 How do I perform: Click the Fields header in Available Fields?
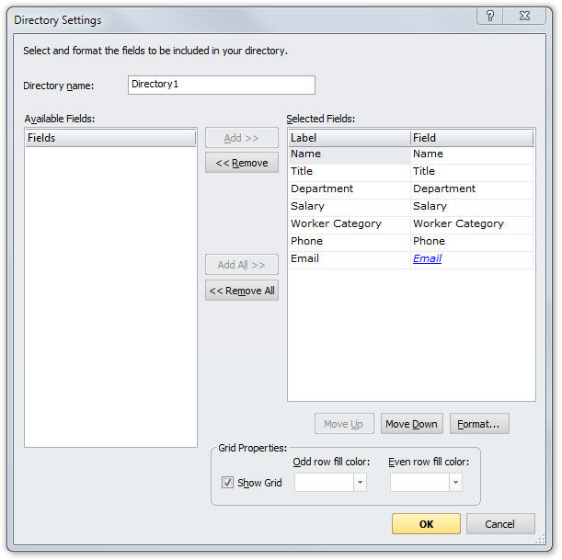(110, 138)
